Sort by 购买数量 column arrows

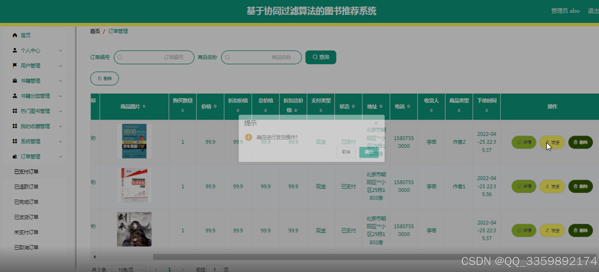pos(183,111)
